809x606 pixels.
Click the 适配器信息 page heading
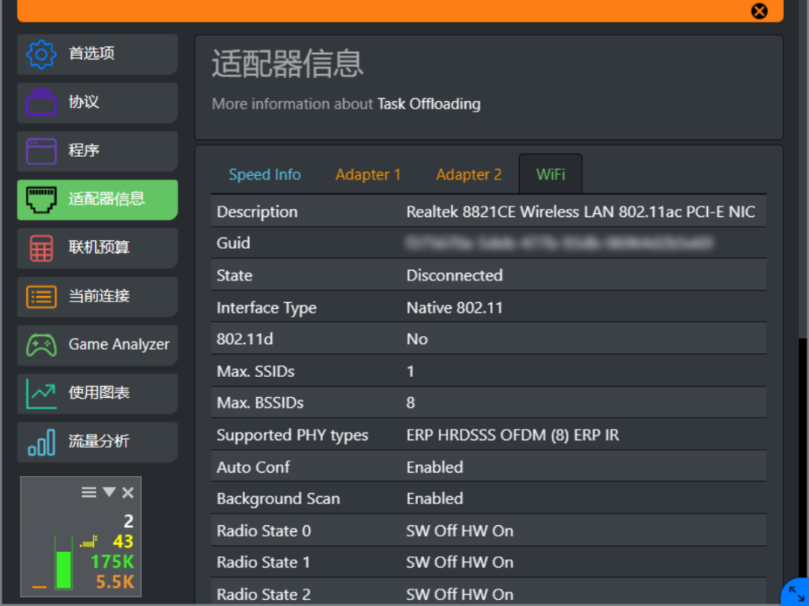(288, 64)
